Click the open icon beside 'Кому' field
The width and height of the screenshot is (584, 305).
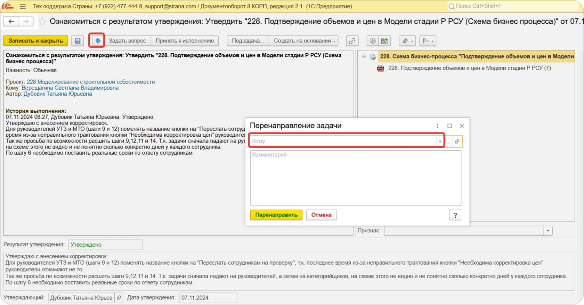[457, 141]
